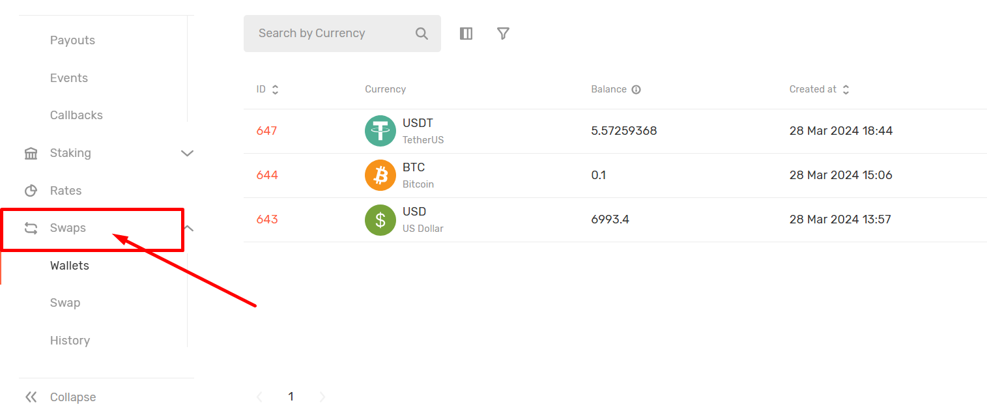This screenshot has width=987, height=409.
Task: Collapse the Swaps section chevron
Action: pos(189,228)
